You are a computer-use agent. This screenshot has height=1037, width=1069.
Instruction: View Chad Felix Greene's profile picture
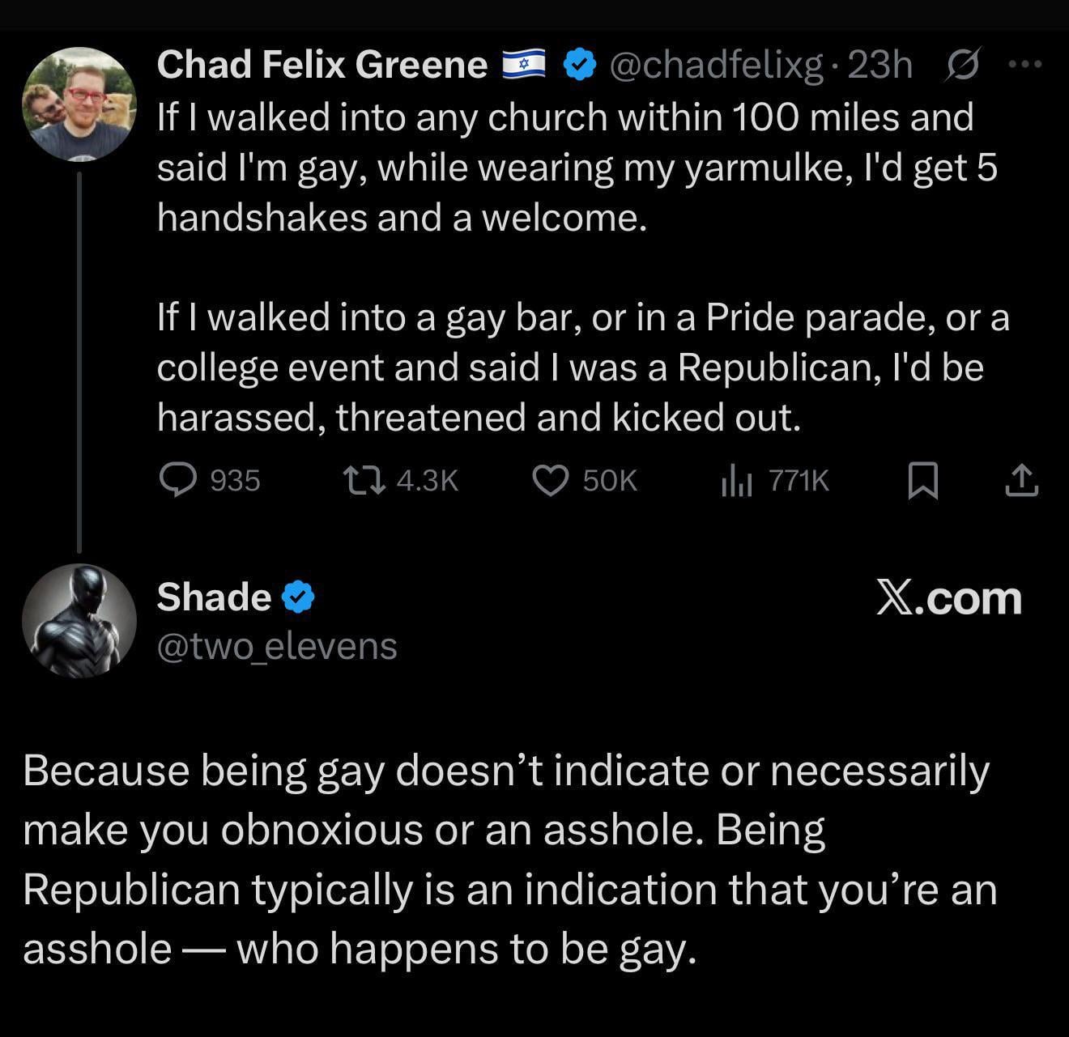click(79, 104)
